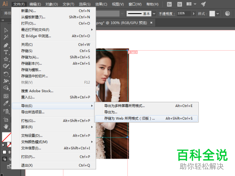This screenshot has width=235, height=176.
Task: Expand the 导出(E) submenu
Action: point(54,106)
